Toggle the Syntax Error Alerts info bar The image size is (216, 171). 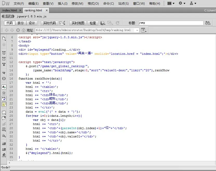[4, 104]
